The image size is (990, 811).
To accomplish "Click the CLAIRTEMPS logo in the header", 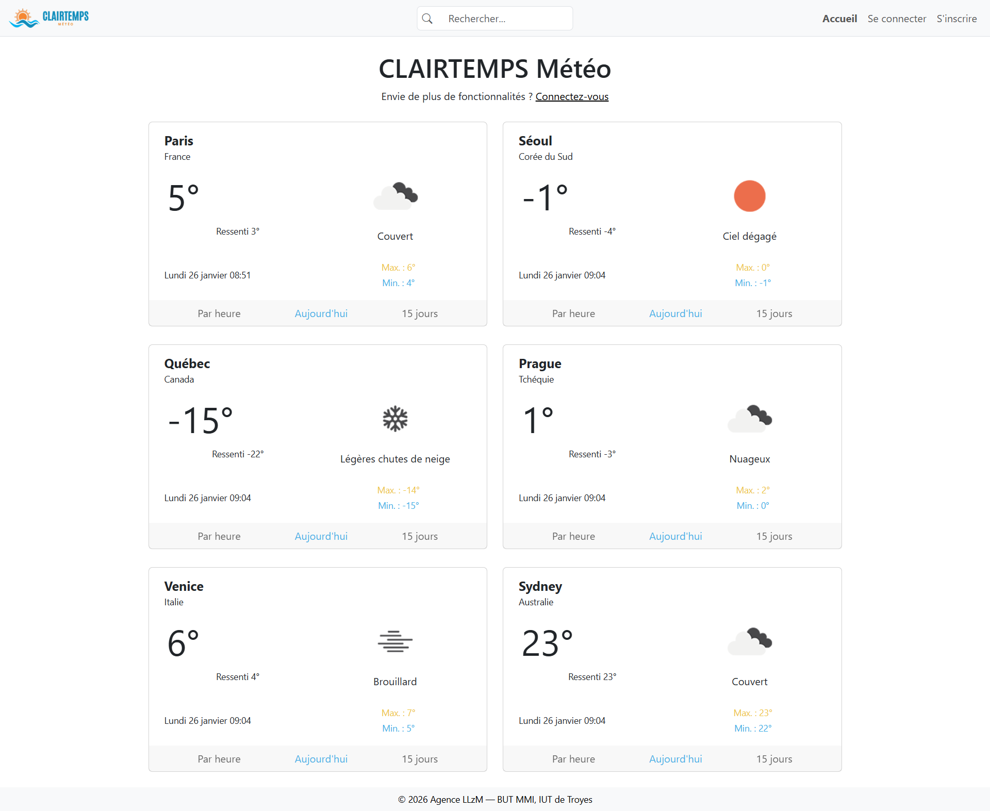I will [49, 18].
